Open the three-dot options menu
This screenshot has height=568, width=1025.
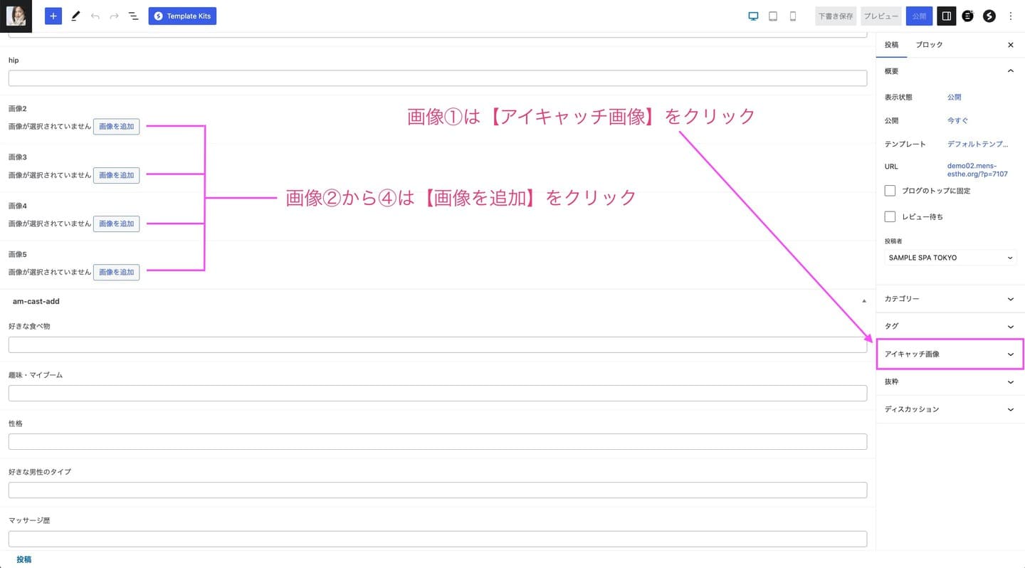coord(1011,16)
